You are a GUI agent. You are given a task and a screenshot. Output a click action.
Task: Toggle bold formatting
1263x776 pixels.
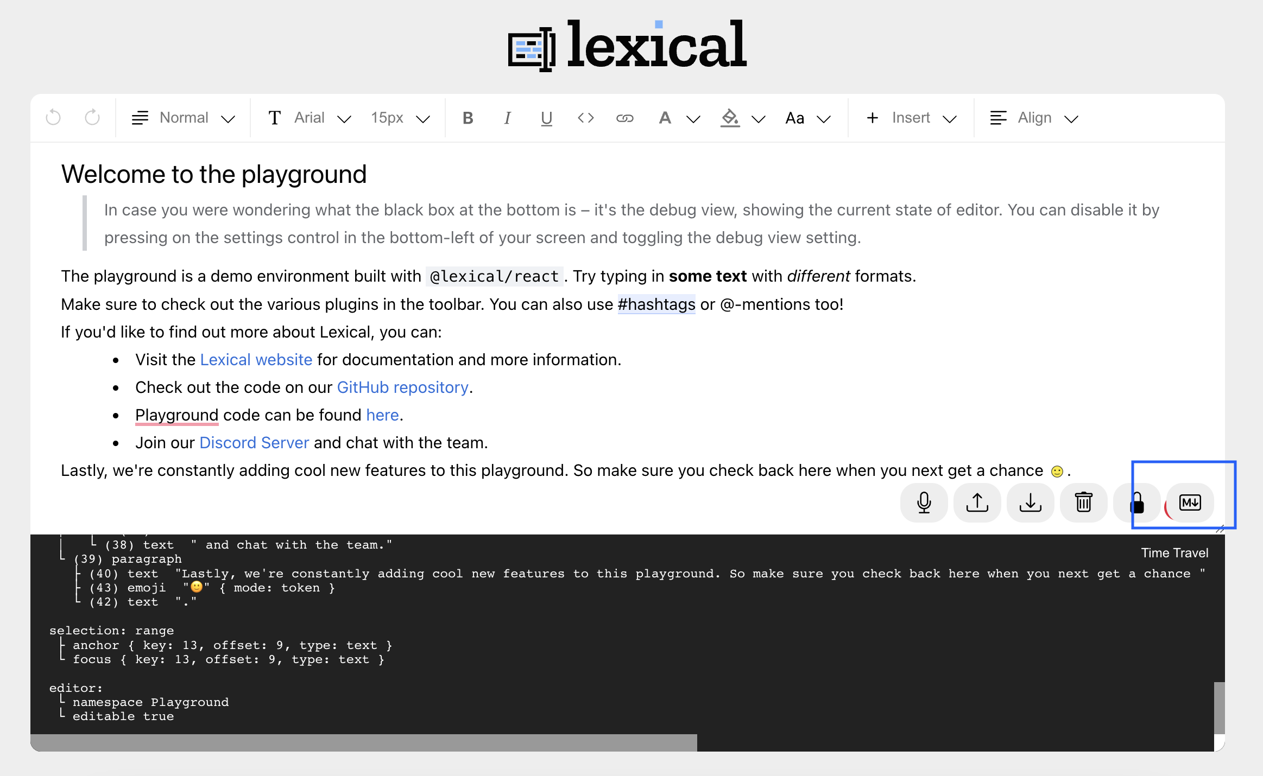467,118
